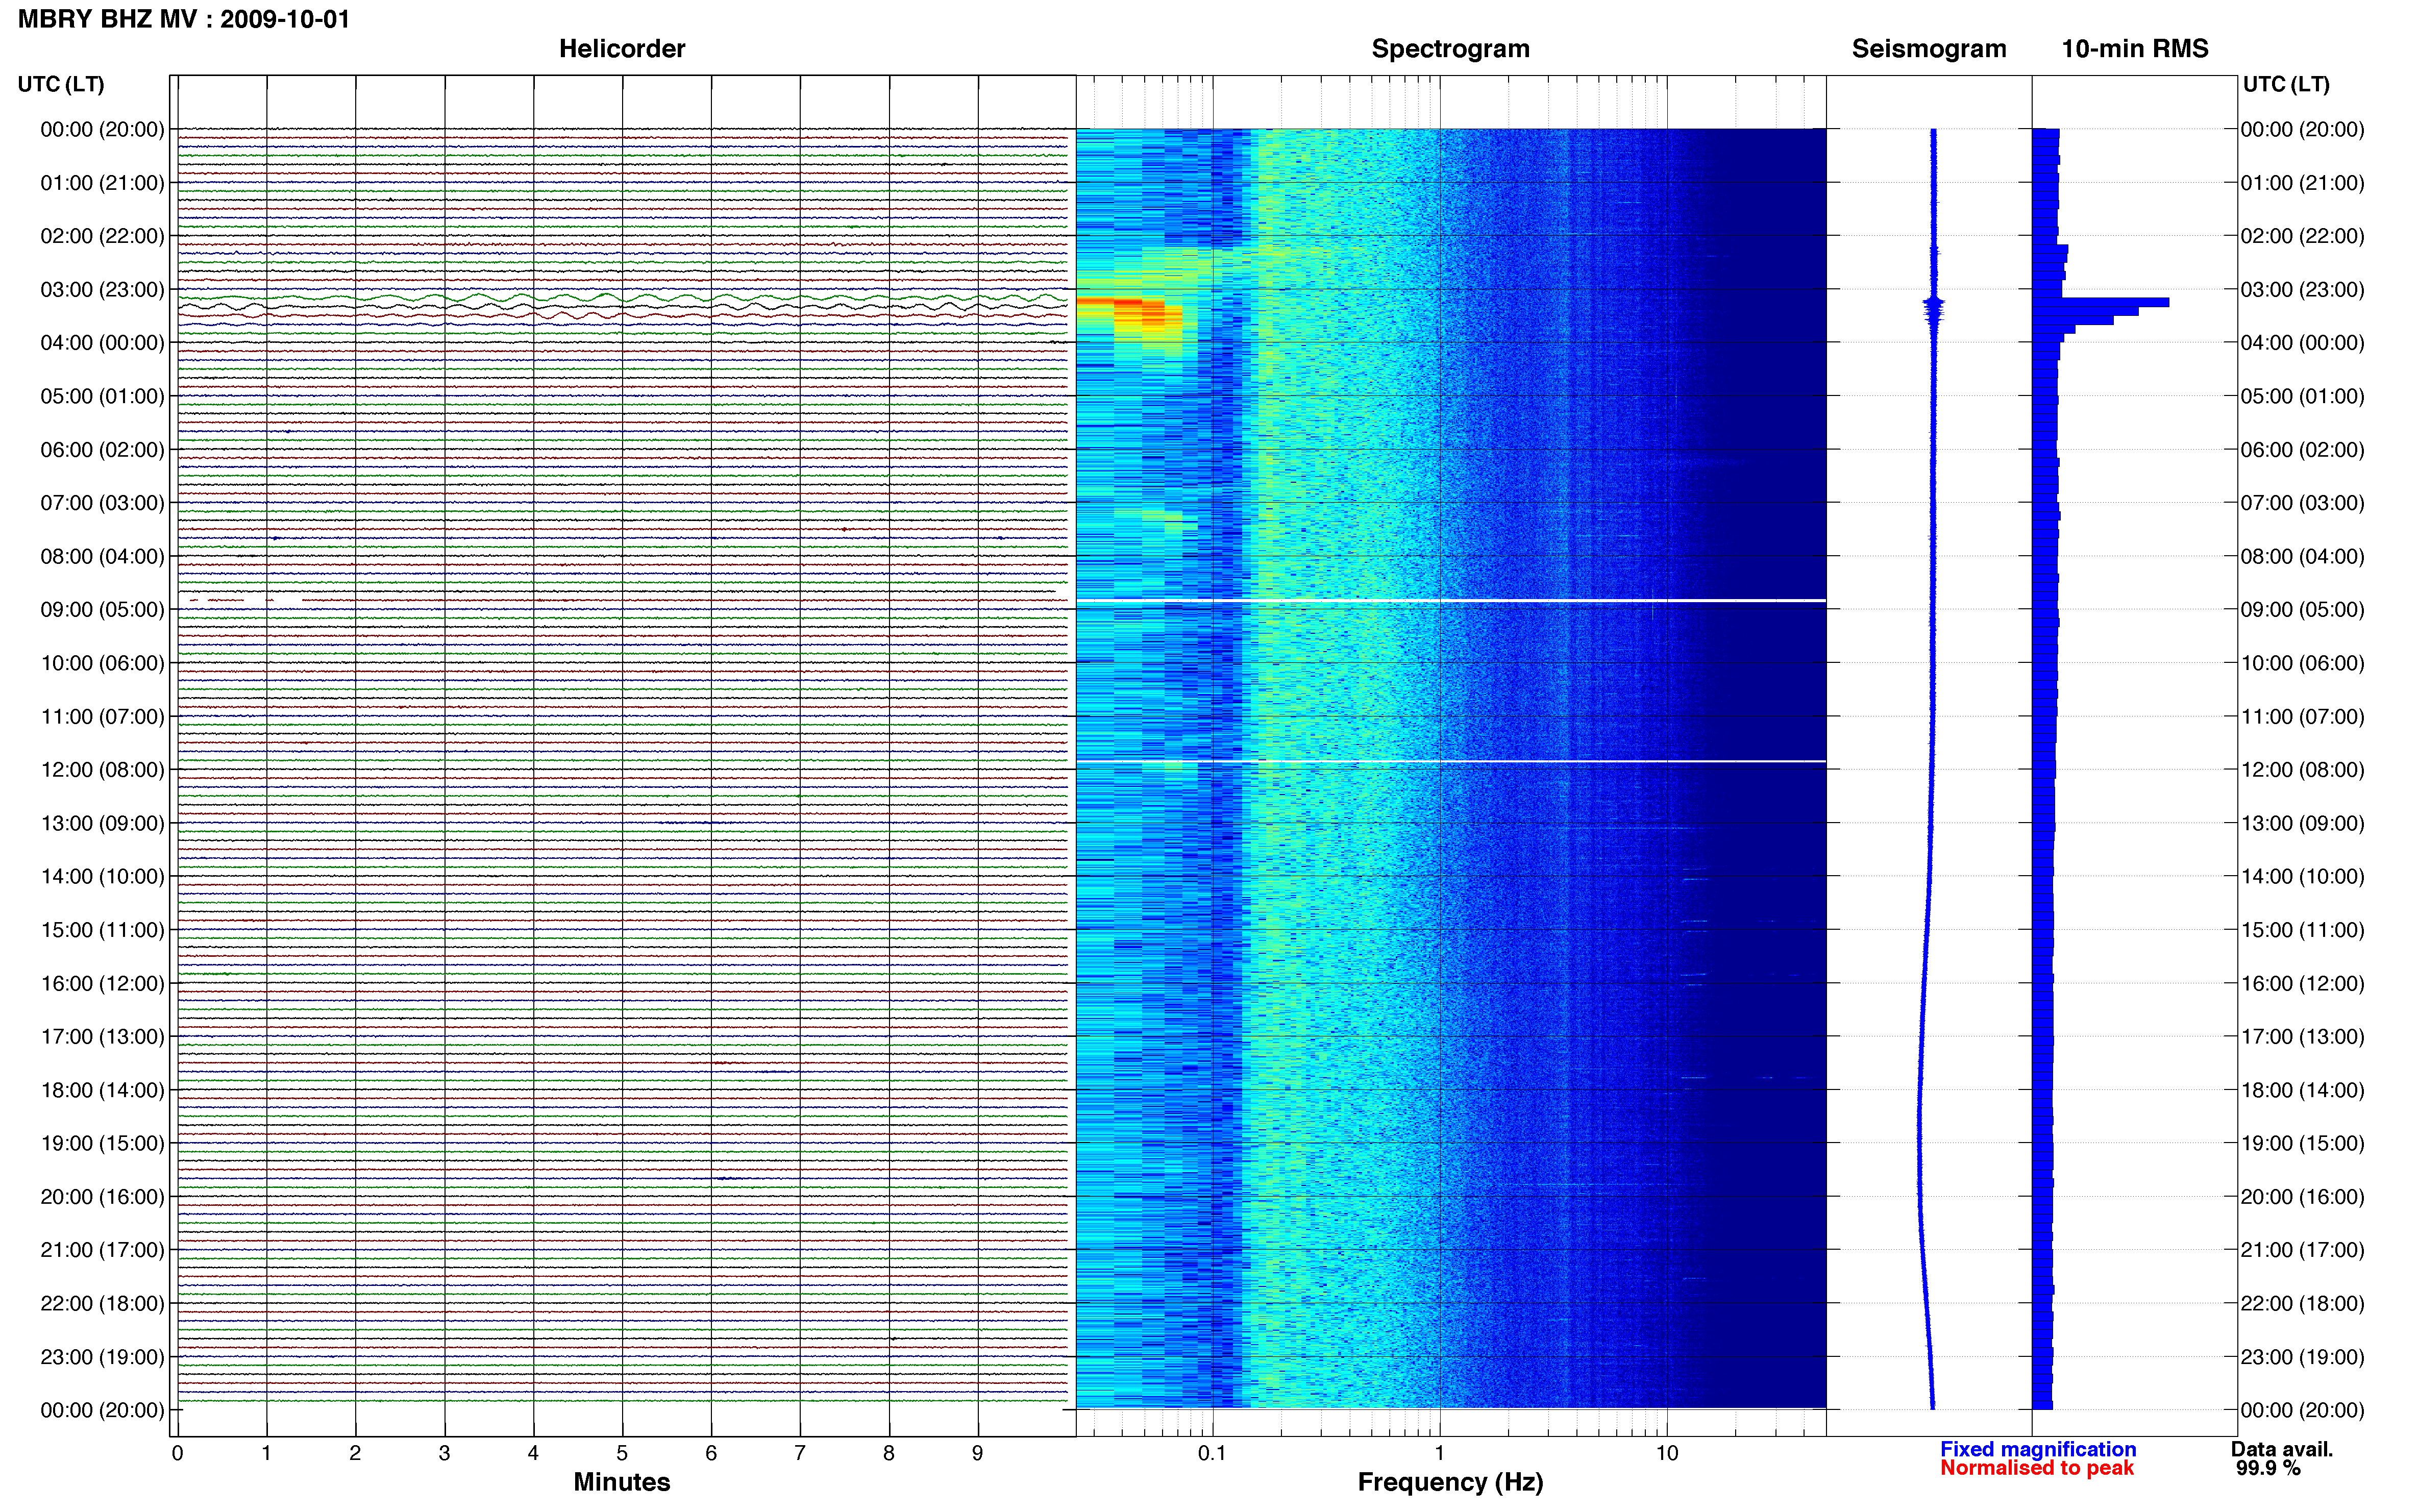The image size is (2419, 1512).
Task: Click the white data gap line before 12:00 in spectrogram
Action: coord(1451,762)
